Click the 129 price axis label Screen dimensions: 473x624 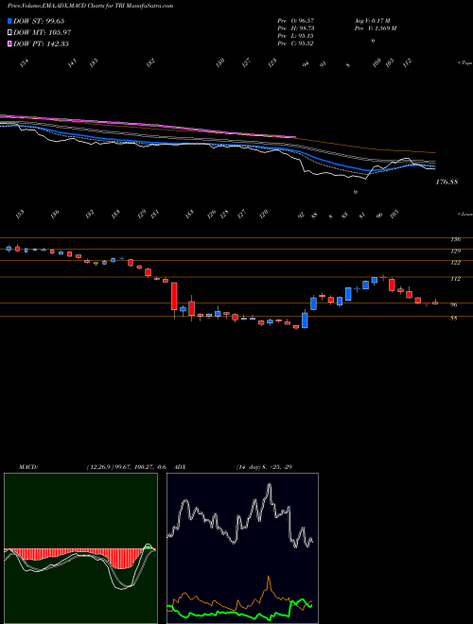[x=456, y=251]
